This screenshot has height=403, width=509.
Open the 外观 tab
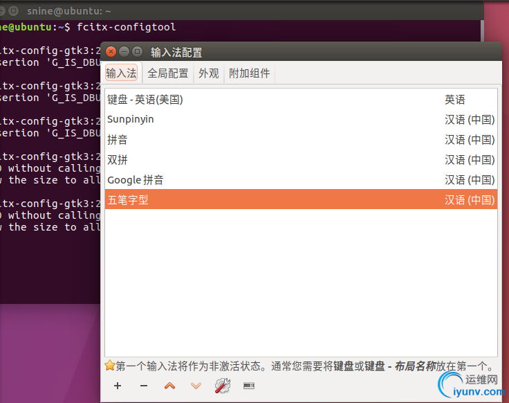pos(209,73)
